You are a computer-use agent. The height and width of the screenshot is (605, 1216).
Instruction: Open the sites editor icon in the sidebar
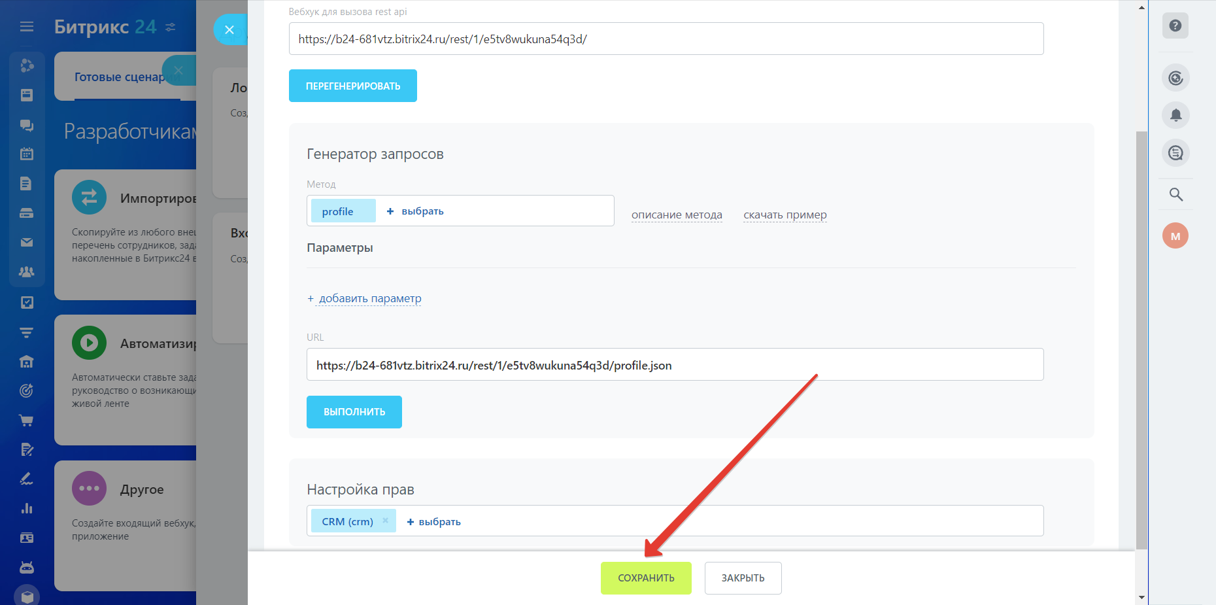[27, 449]
